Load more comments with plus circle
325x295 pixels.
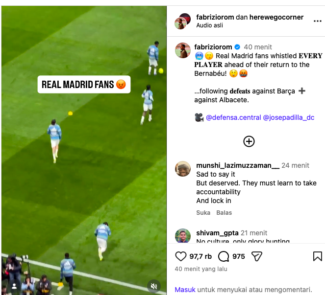tap(249, 141)
